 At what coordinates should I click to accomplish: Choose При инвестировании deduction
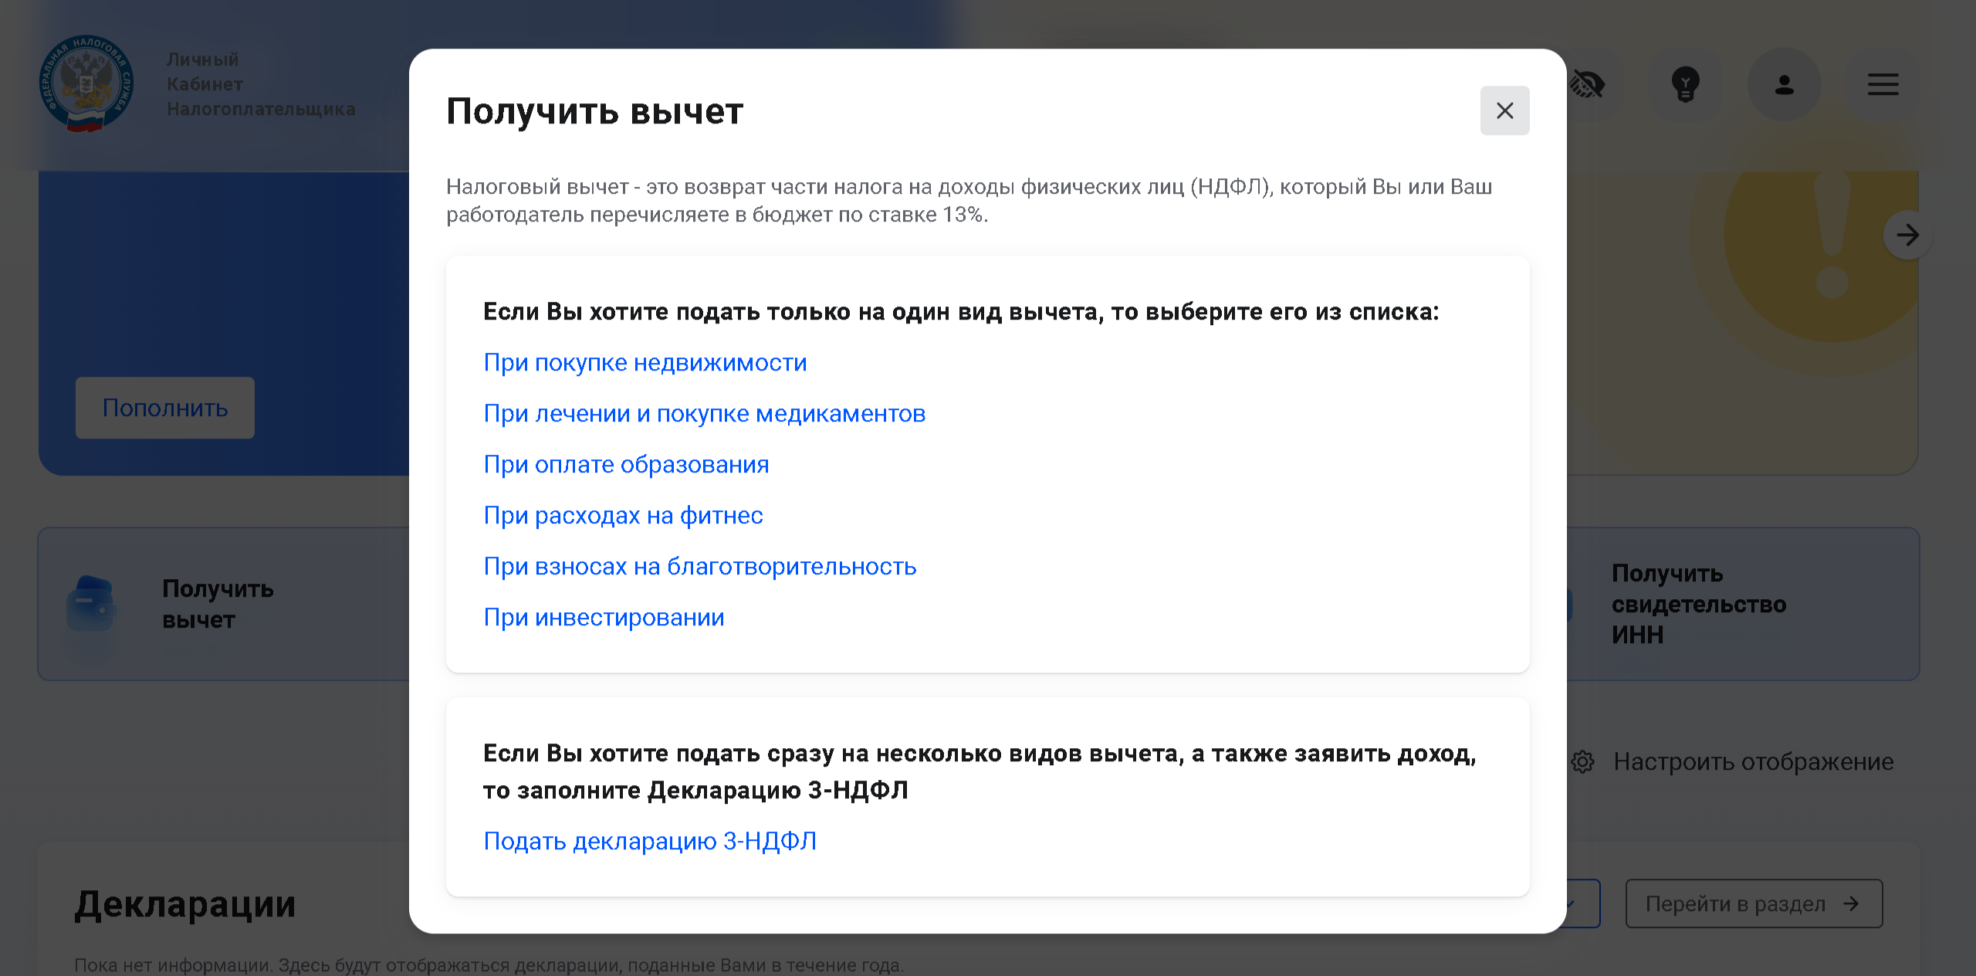pyautogui.click(x=604, y=617)
